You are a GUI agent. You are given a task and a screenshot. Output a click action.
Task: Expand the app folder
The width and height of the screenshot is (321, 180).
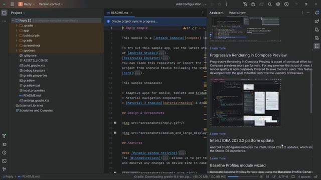[17, 30]
